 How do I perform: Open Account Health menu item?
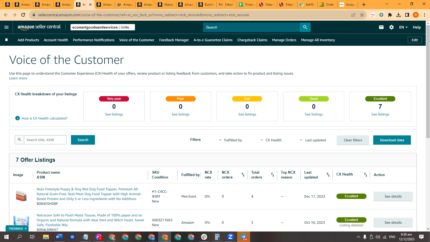(x=56, y=40)
